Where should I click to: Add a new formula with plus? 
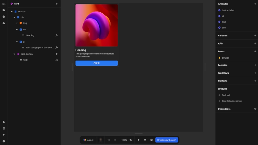coord(255,65)
